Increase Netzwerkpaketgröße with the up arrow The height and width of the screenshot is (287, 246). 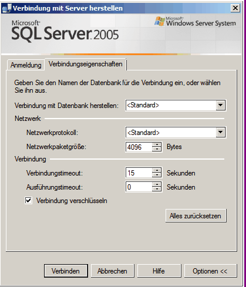pyautogui.click(x=157, y=145)
